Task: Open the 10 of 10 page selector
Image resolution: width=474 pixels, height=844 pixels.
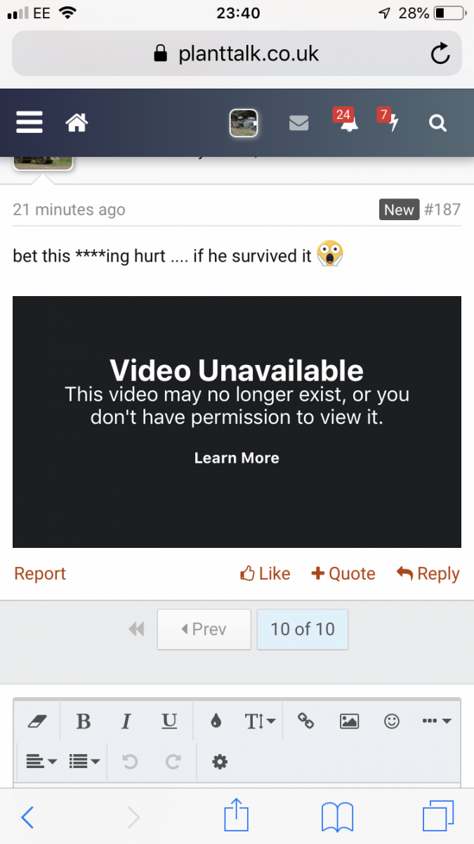Action: coord(303,629)
